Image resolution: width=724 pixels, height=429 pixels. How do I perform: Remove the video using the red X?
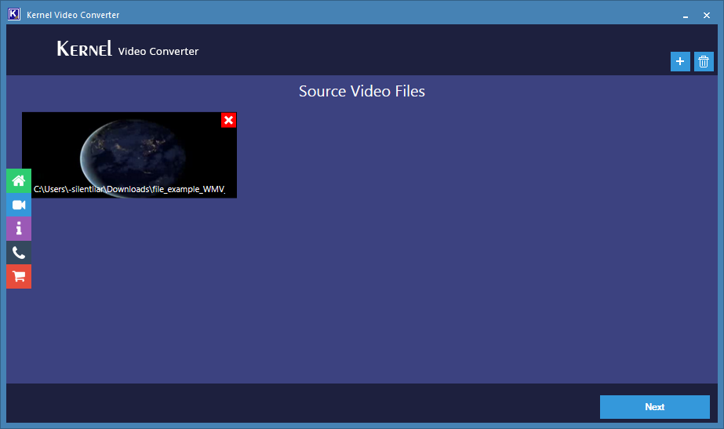pyautogui.click(x=228, y=120)
